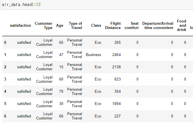193x124 pixels.
Task: Click flight distance value 1894
Action: click(116, 104)
